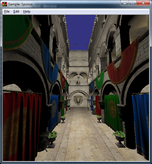Click the large red curtain in left foreground
This screenshot has width=152, height=164.
pos(22,126)
